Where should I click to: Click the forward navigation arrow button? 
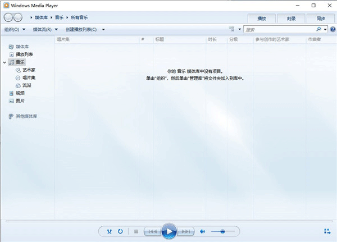tap(18, 17)
